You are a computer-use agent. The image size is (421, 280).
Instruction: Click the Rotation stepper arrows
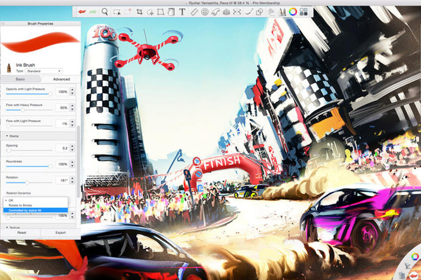click(x=72, y=180)
